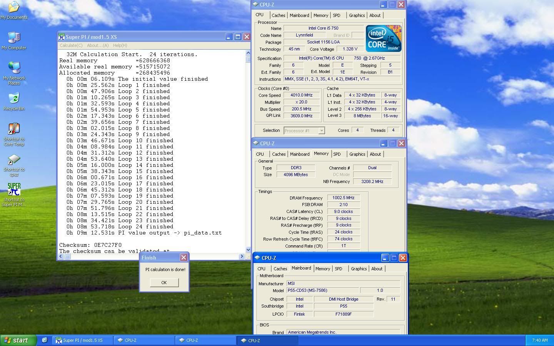Open the Recycle Bin icon

[14, 101]
